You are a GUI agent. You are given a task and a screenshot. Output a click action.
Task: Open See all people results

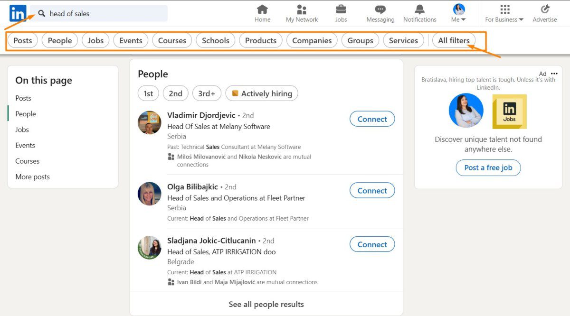pos(266,304)
